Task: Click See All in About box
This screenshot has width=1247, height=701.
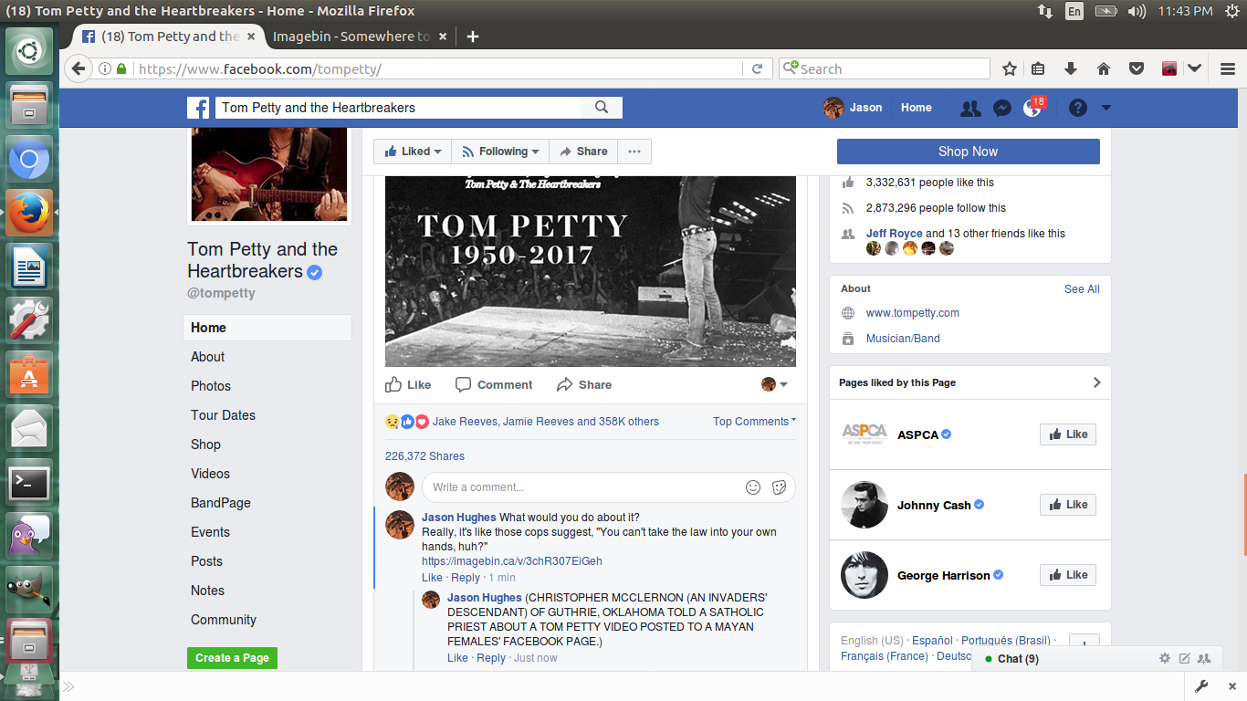Action: coord(1082,289)
